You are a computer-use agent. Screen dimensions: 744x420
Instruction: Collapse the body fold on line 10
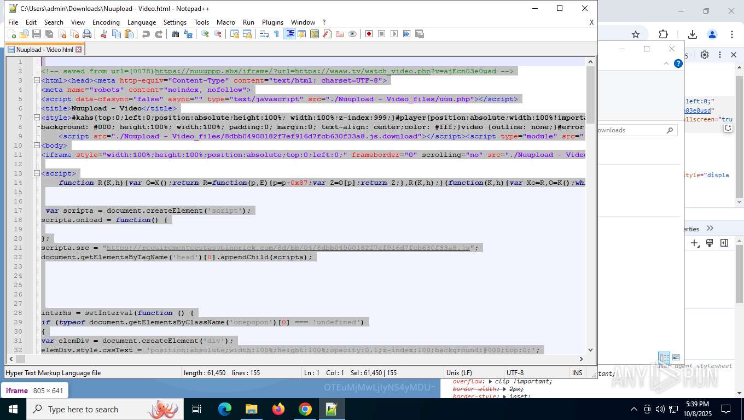(x=36, y=145)
